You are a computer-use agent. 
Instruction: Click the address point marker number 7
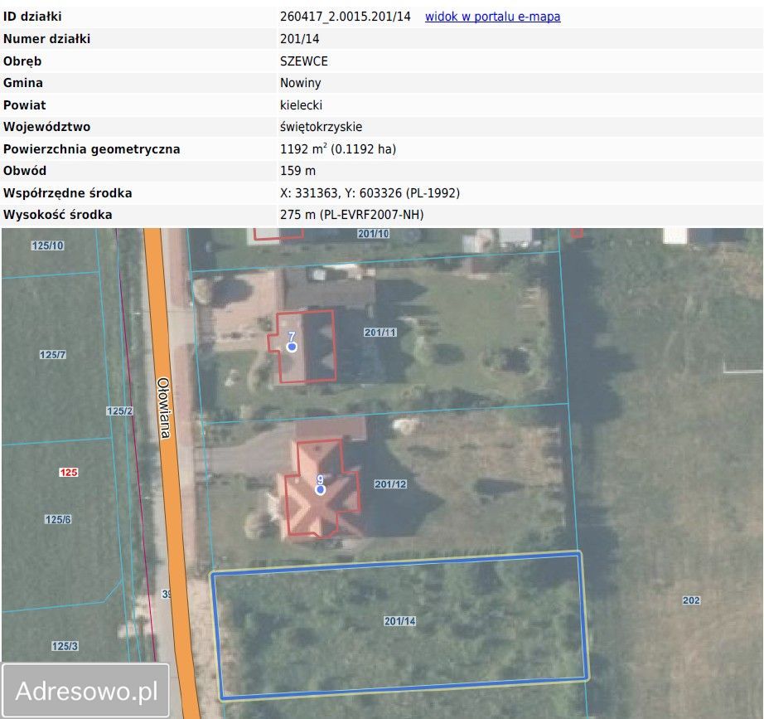pyautogui.click(x=292, y=347)
